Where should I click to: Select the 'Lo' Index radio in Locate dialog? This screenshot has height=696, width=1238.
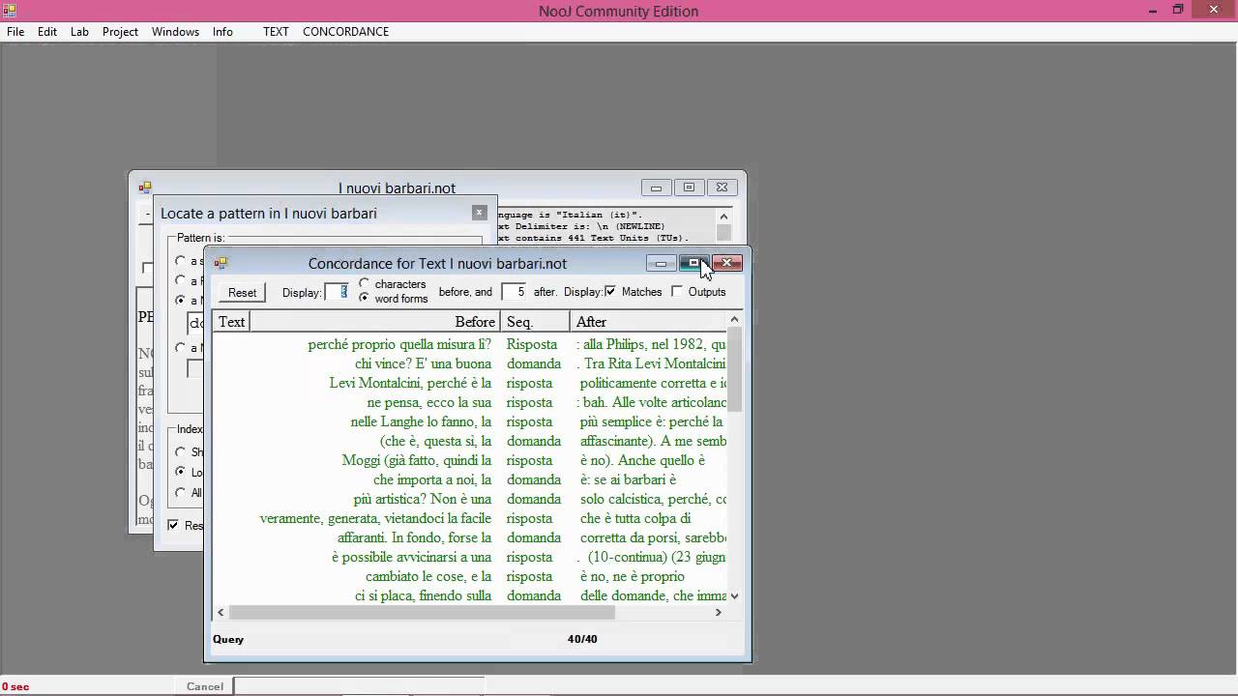[180, 472]
